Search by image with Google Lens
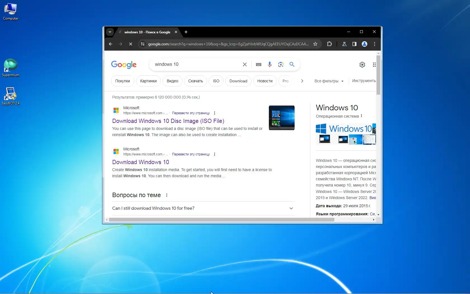Viewport: 470px width, 294px height. pos(281,64)
